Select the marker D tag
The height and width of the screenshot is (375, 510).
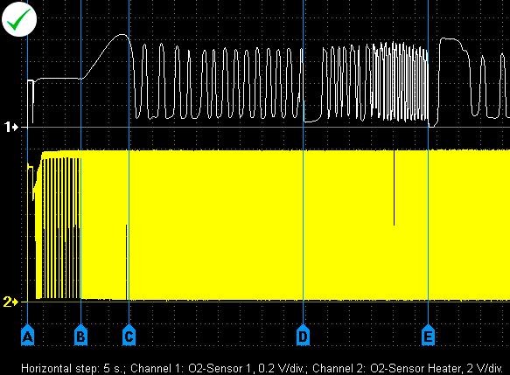pyautogui.click(x=304, y=335)
